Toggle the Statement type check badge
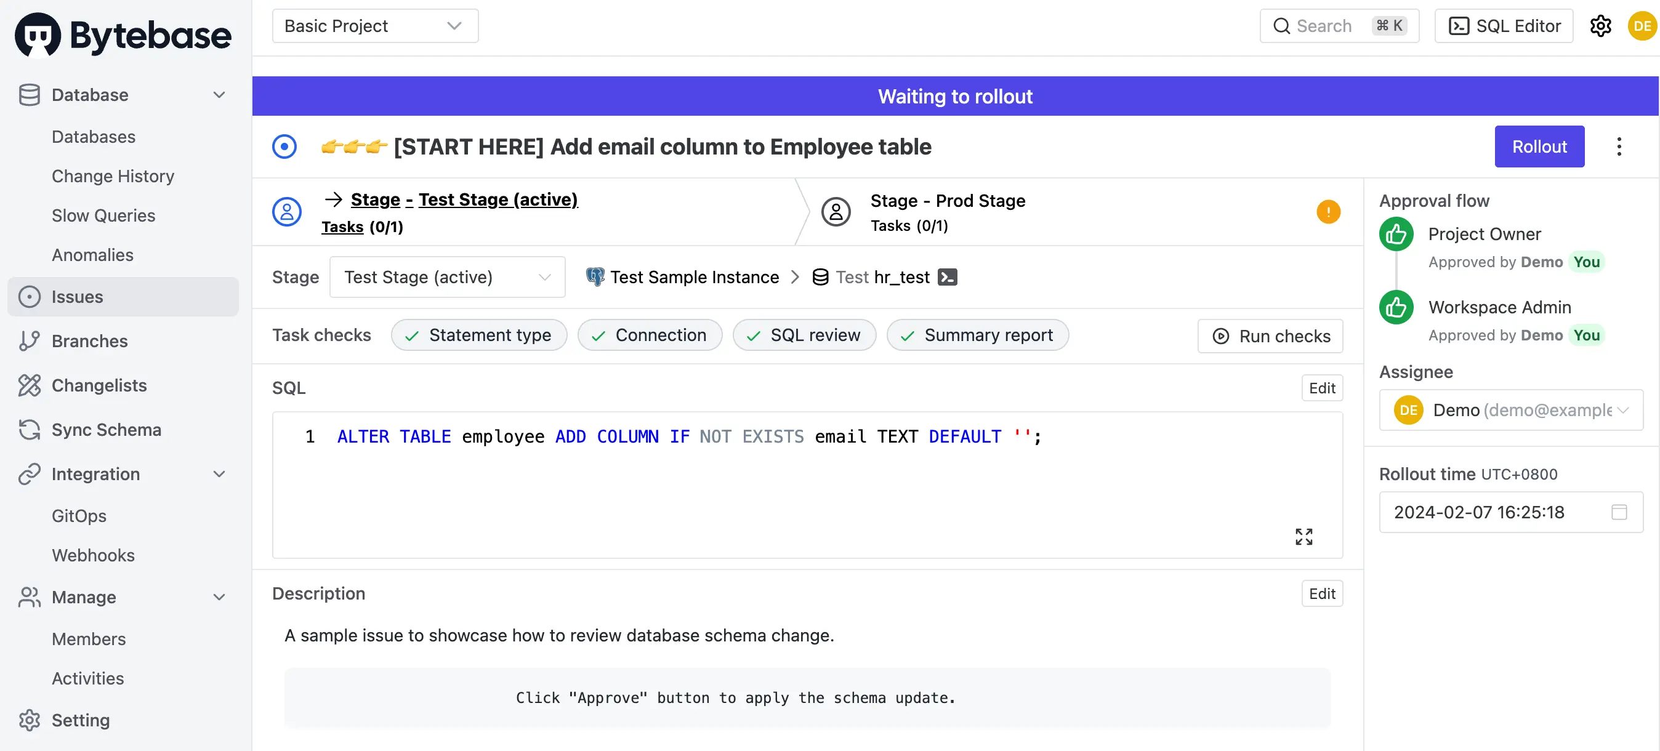This screenshot has width=1660, height=751. (479, 335)
